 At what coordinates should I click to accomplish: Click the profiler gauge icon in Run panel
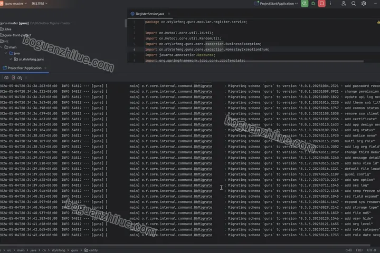(20, 77)
